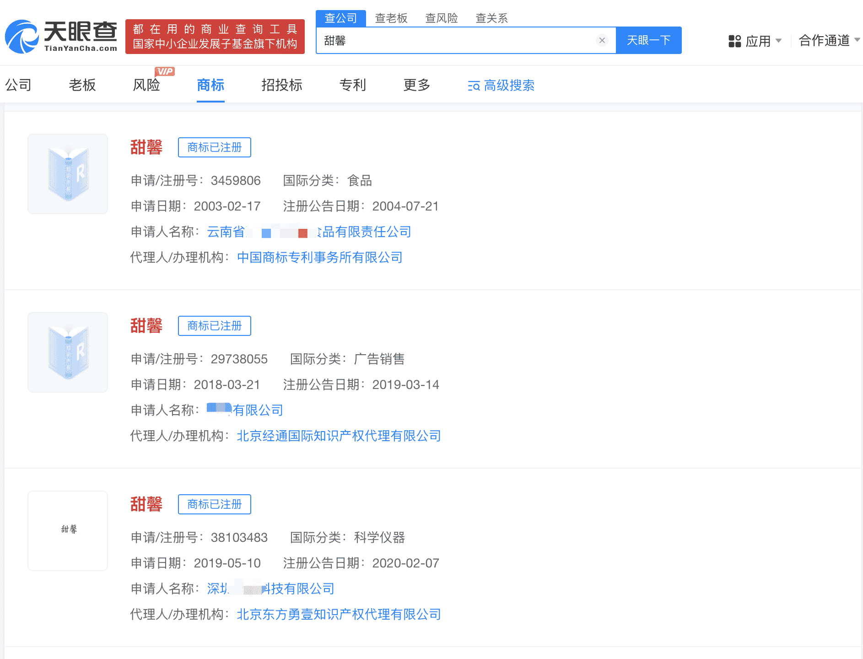Open the 更多 menu

[416, 86]
